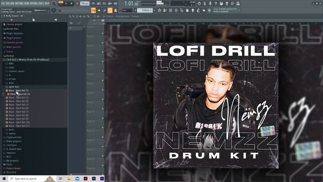Click the Browser - All header label

point(18,16)
